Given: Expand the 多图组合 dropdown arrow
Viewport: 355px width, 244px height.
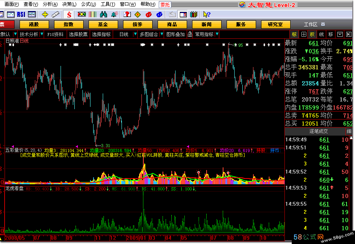Looking at the screenshot, I should tap(162, 34).
